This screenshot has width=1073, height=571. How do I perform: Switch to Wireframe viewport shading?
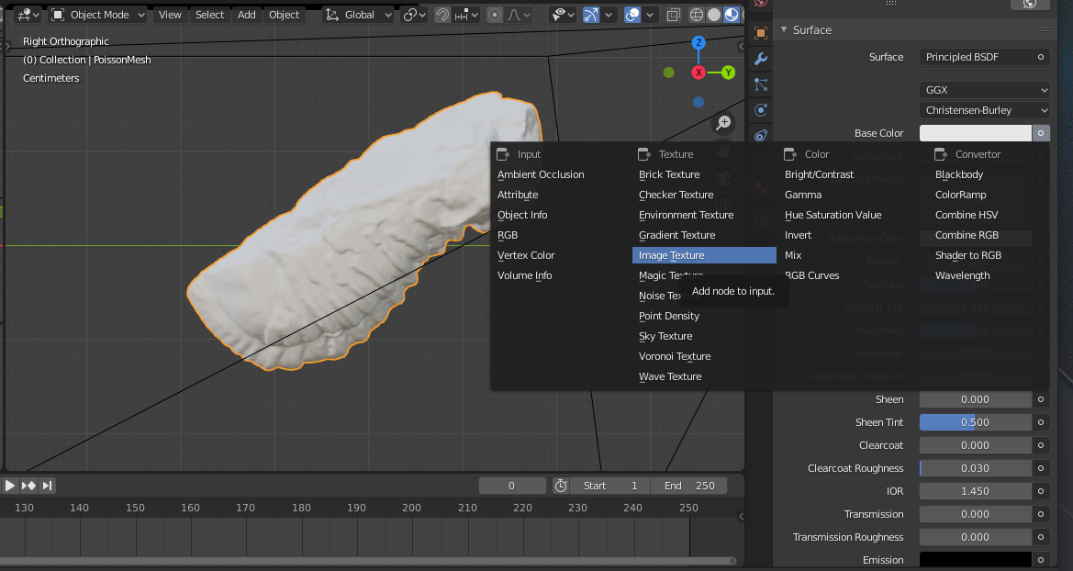coord(696,14)
